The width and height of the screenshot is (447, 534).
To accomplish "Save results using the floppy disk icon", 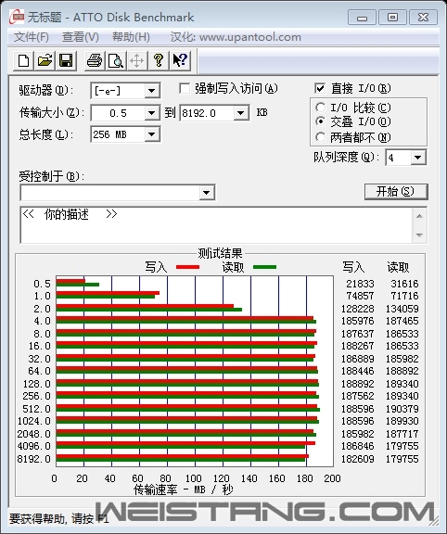I will tap(66, 61).
